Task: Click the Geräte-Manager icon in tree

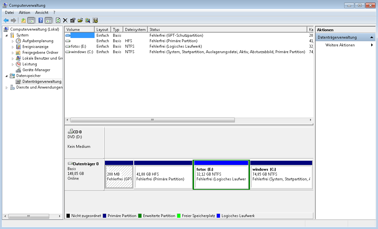Action: click(18, 70)
